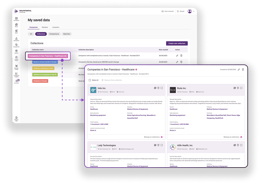Click Remove from collection

click(x=112, y=80)
